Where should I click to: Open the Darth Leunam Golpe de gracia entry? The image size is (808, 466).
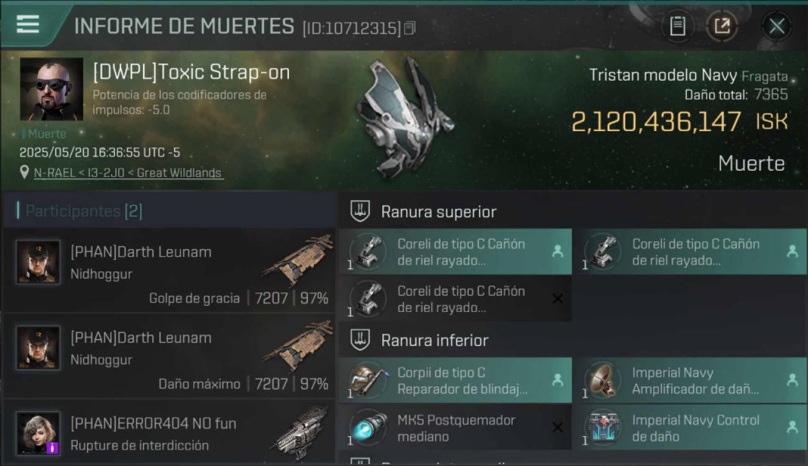tap(169, 270)
